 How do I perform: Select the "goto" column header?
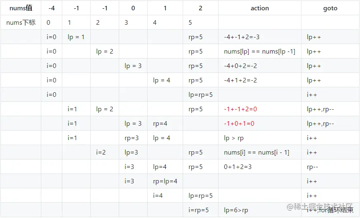(x=330, y=8)
